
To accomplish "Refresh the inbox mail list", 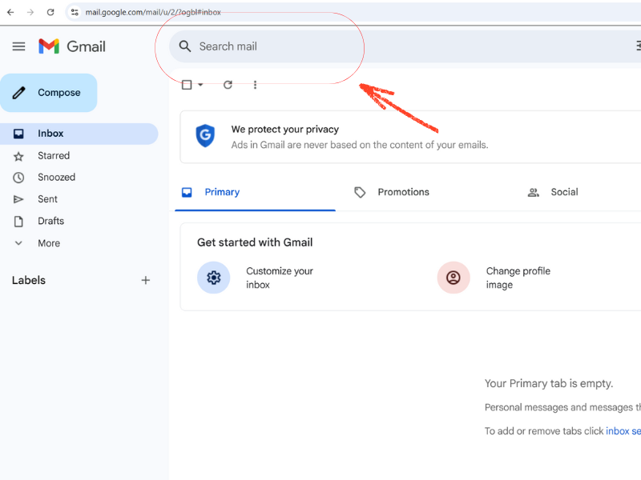I will coord(228,85).
